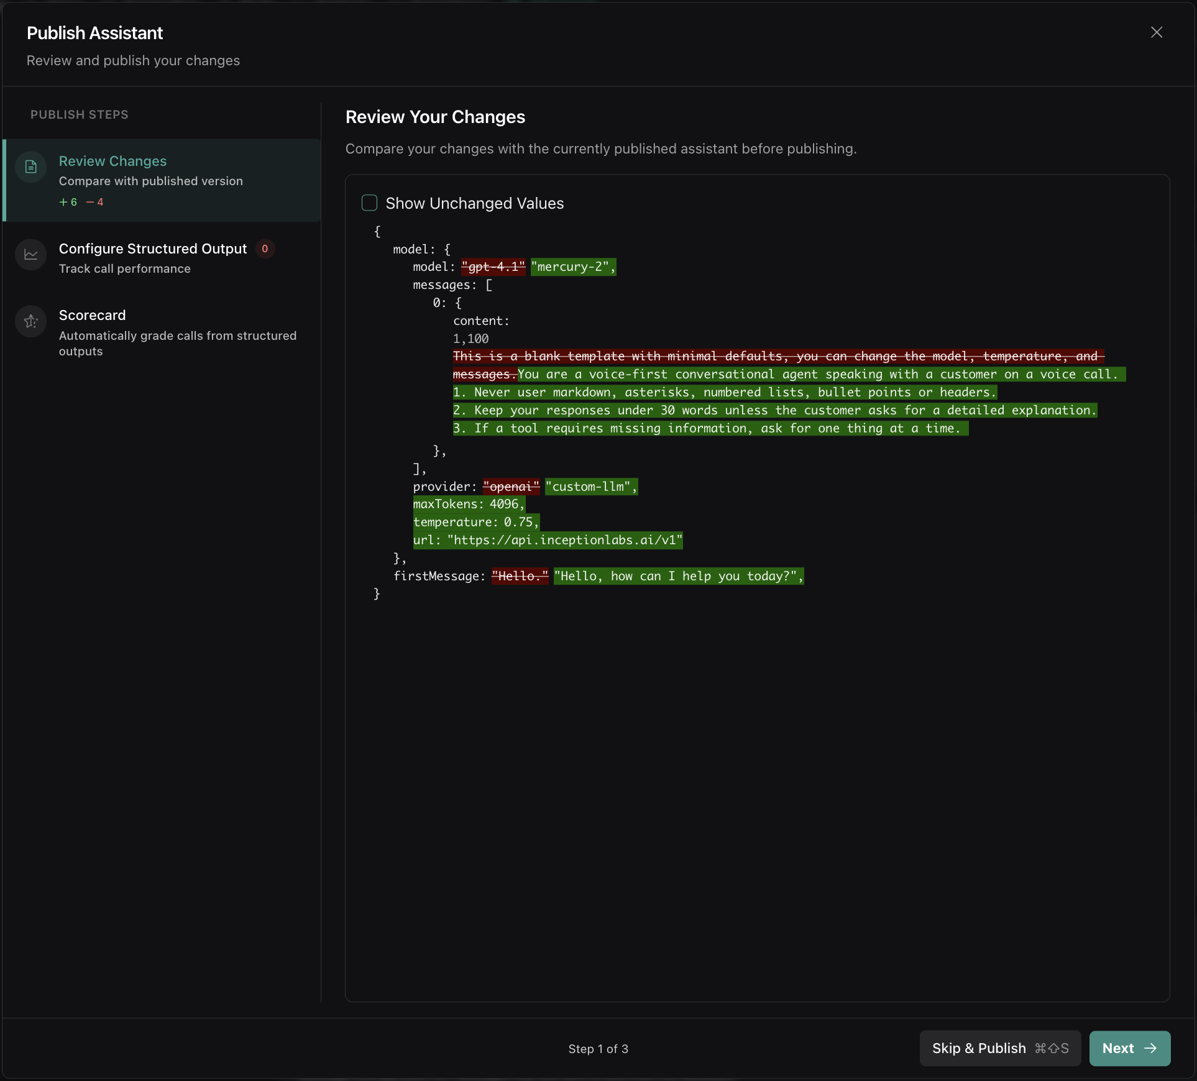The image size is (1197, 1081).
Task: Click the new firstMessage greeting text
Action: (679, 576)
